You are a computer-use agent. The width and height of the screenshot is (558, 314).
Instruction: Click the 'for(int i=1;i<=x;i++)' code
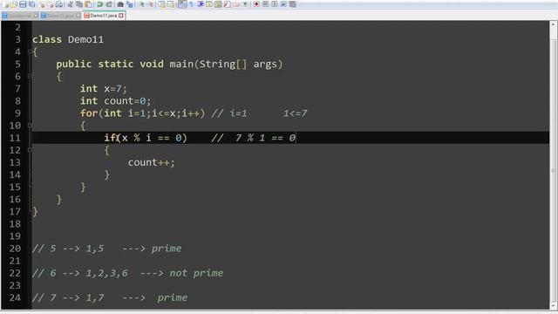tap(143, 113)
